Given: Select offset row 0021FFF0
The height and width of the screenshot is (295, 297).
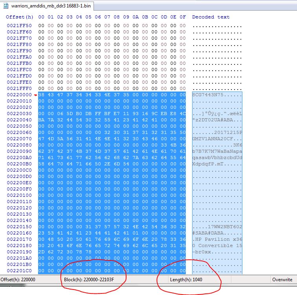Looking at the screenshot, I should 19,88.
